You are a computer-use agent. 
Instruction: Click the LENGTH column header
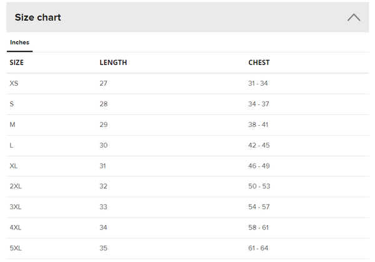tap(113, 63)
